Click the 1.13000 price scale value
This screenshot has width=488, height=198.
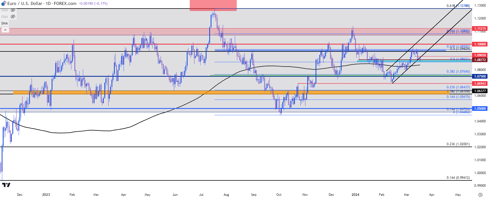click(x=480, y=5)
